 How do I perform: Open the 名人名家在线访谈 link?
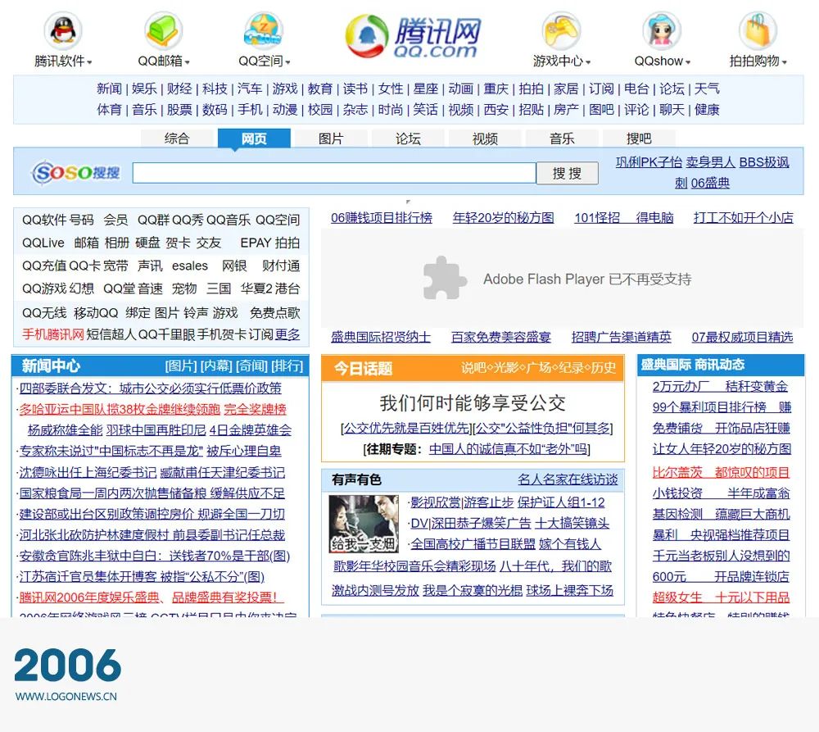coord(568,480)
